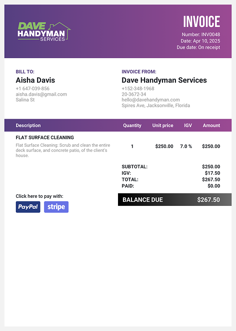Select the Flat Surface Cleaning item title
This screenshot has width=236, height=331.
click(x=45, y=138)
